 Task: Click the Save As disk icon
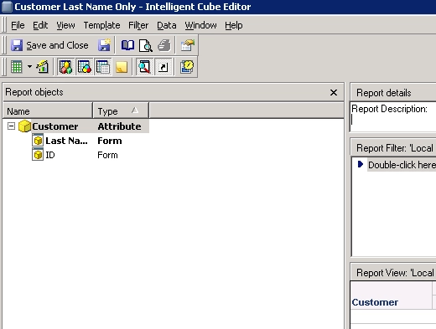[x=104, y=45]
